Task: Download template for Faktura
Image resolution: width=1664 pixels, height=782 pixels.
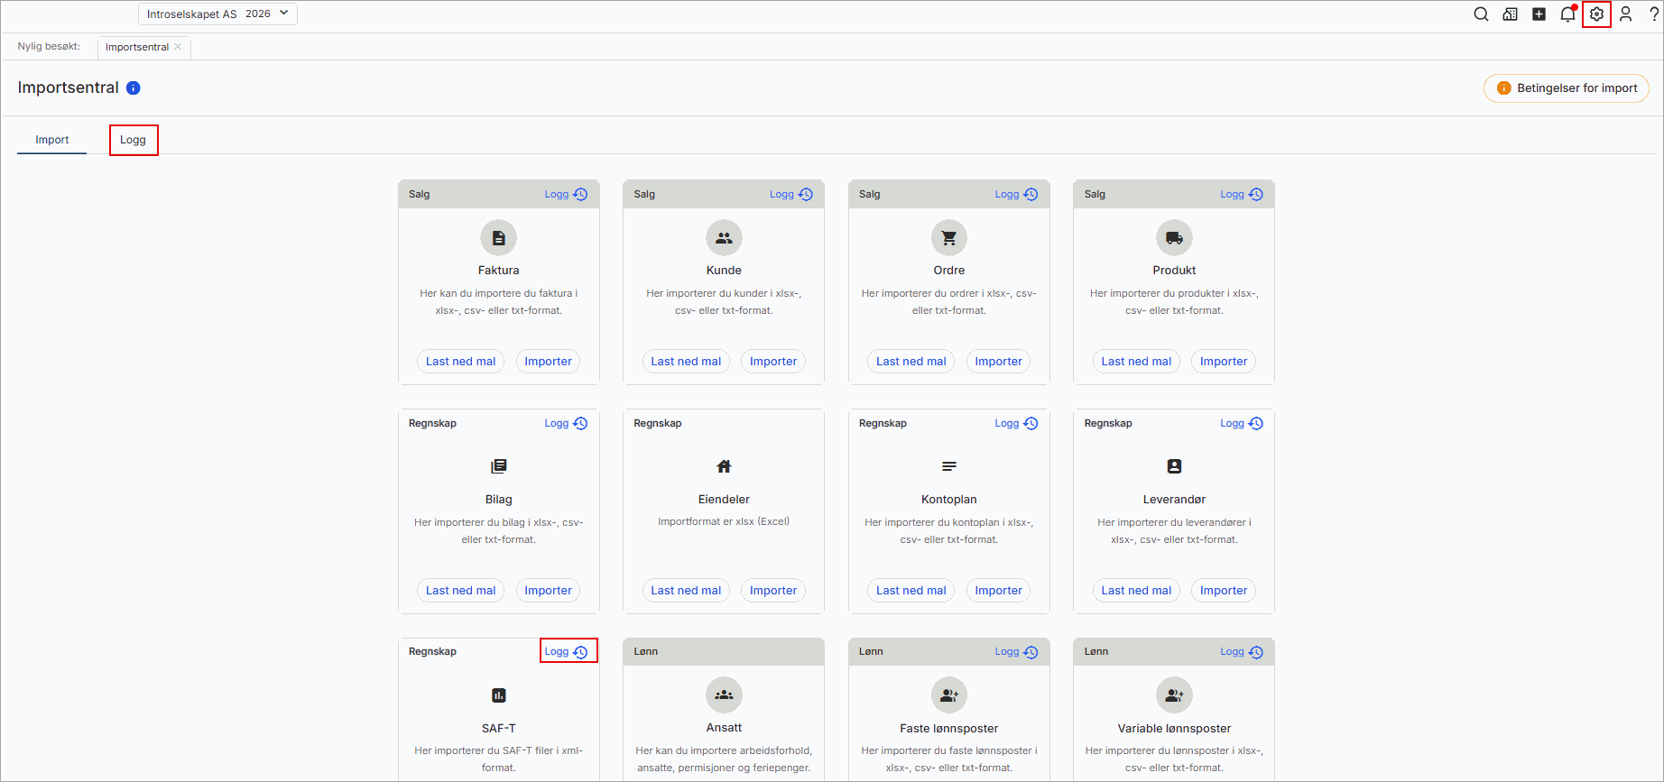Action: (460, 362)
